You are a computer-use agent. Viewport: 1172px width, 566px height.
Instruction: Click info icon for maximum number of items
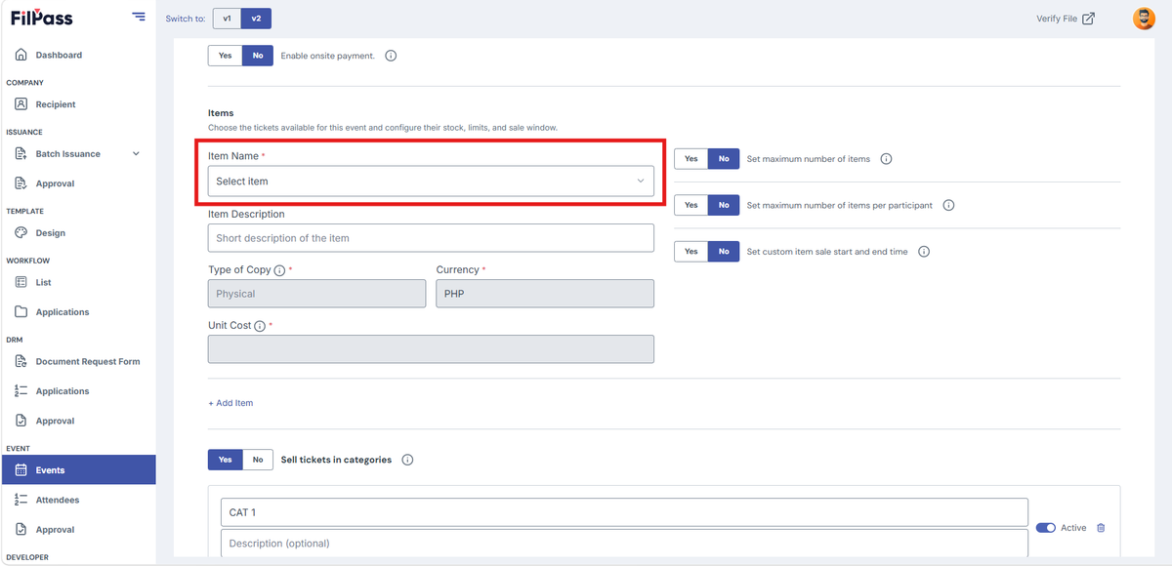(x=886, y=159)
